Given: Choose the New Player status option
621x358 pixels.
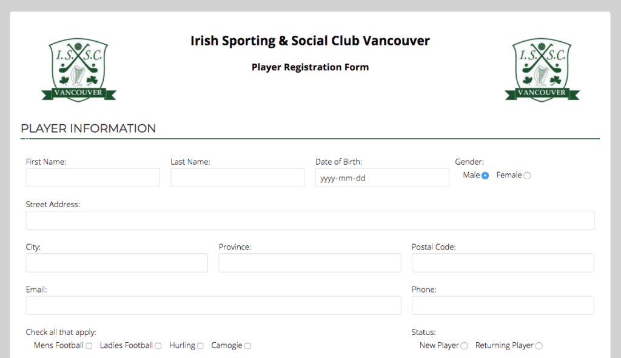Looking at the screenshot, I should (x=464, y=346).
